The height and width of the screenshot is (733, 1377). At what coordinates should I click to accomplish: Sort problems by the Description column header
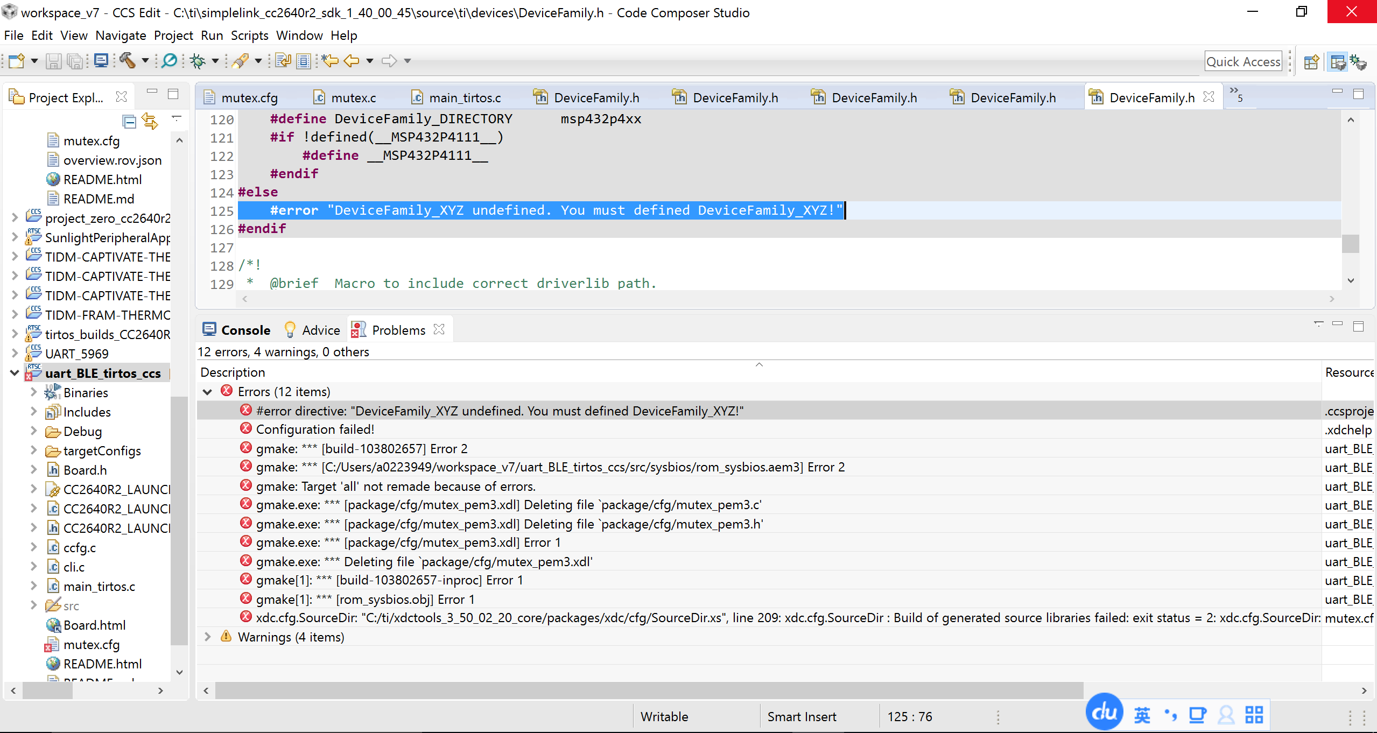pos(758,372)
